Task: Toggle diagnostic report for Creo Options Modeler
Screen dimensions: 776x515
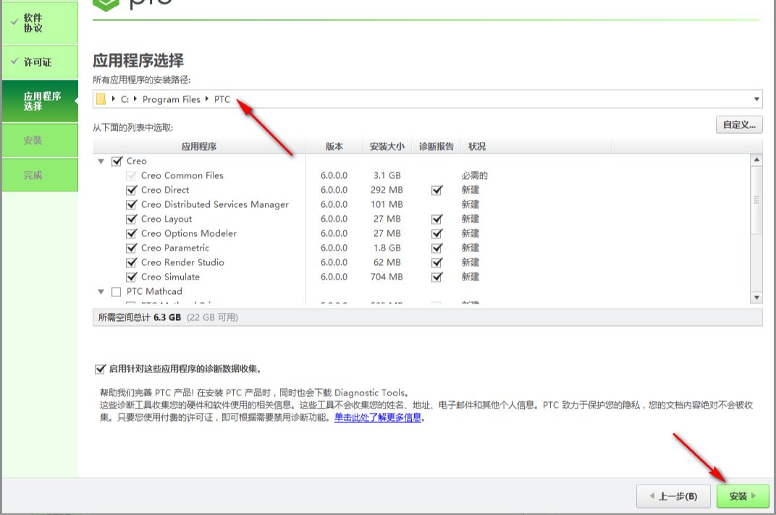Action: [x=436, y=233]
